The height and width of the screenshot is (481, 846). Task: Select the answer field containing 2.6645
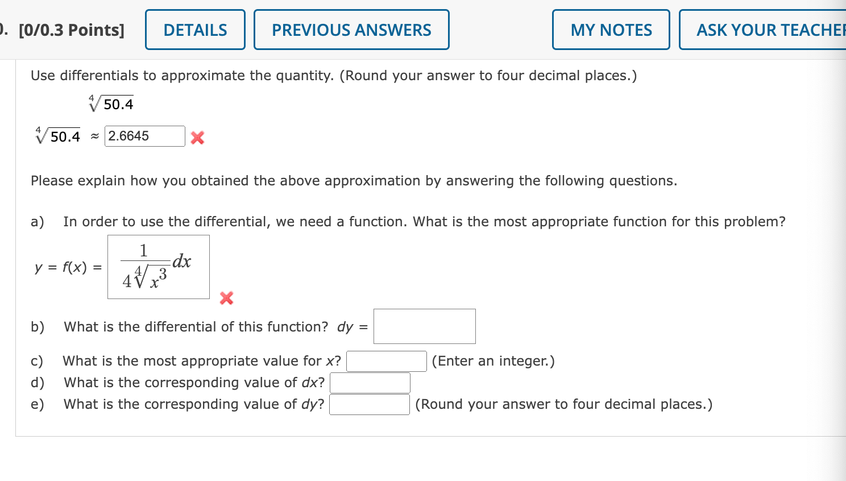pos(144,136)
